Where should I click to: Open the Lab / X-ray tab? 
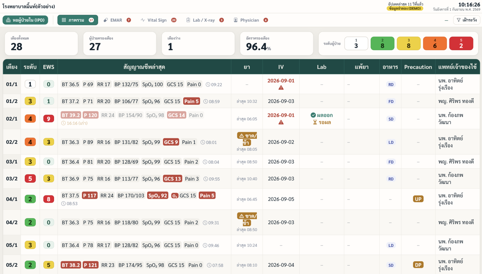coord(205,20)
